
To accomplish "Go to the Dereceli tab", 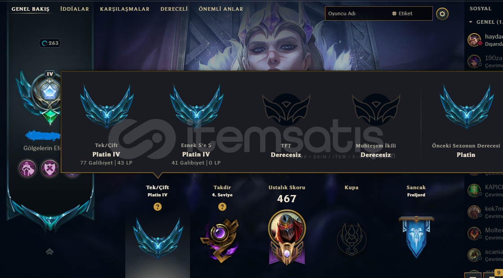I will coord(174,9).
